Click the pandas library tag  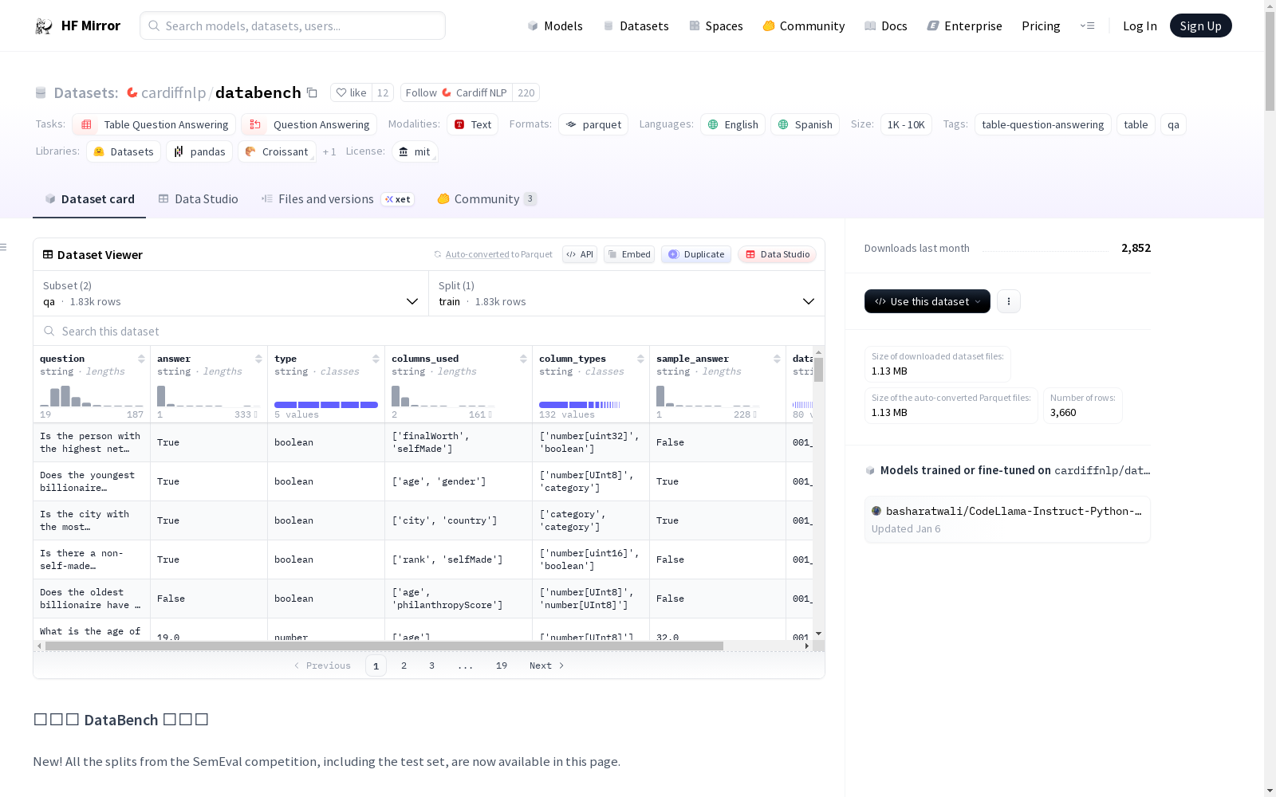[199, 152]
